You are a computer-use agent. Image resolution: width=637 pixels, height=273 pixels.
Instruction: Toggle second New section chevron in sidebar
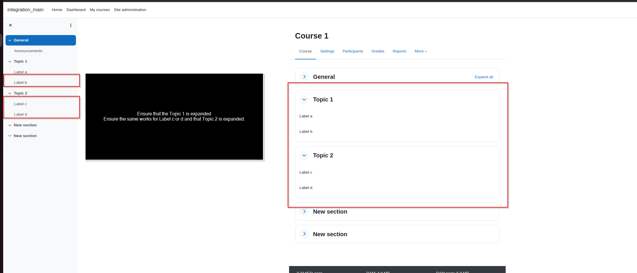[10, 136]
